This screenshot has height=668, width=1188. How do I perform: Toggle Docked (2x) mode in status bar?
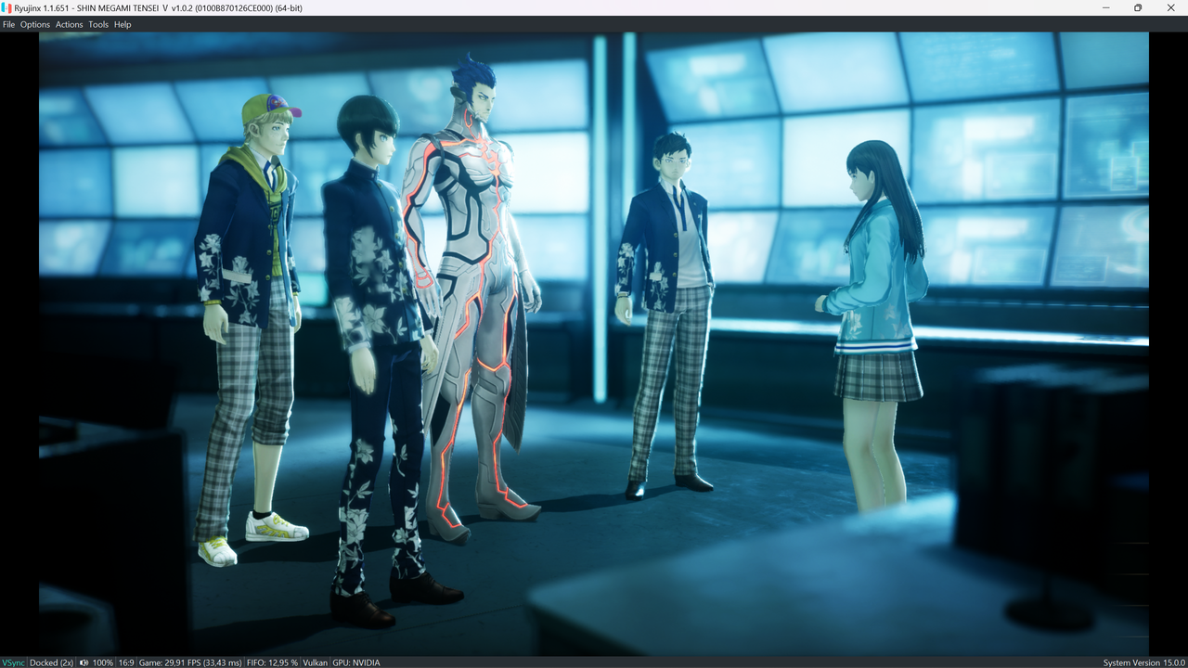tap(51, 662)
